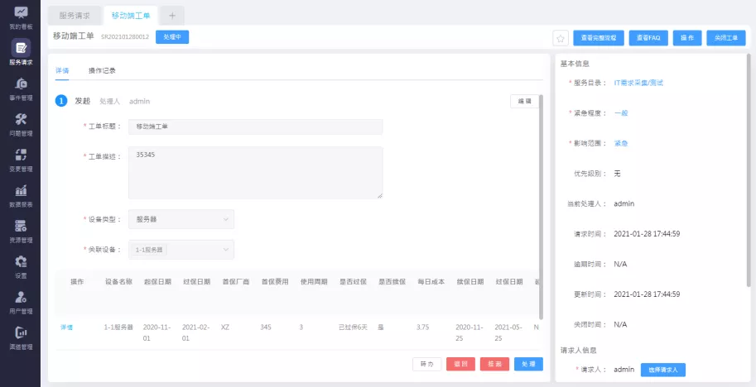Click the 查看完整流程 button
Image resolution: width=756 pixels, height=387 pixels.
tap(598, 38)
